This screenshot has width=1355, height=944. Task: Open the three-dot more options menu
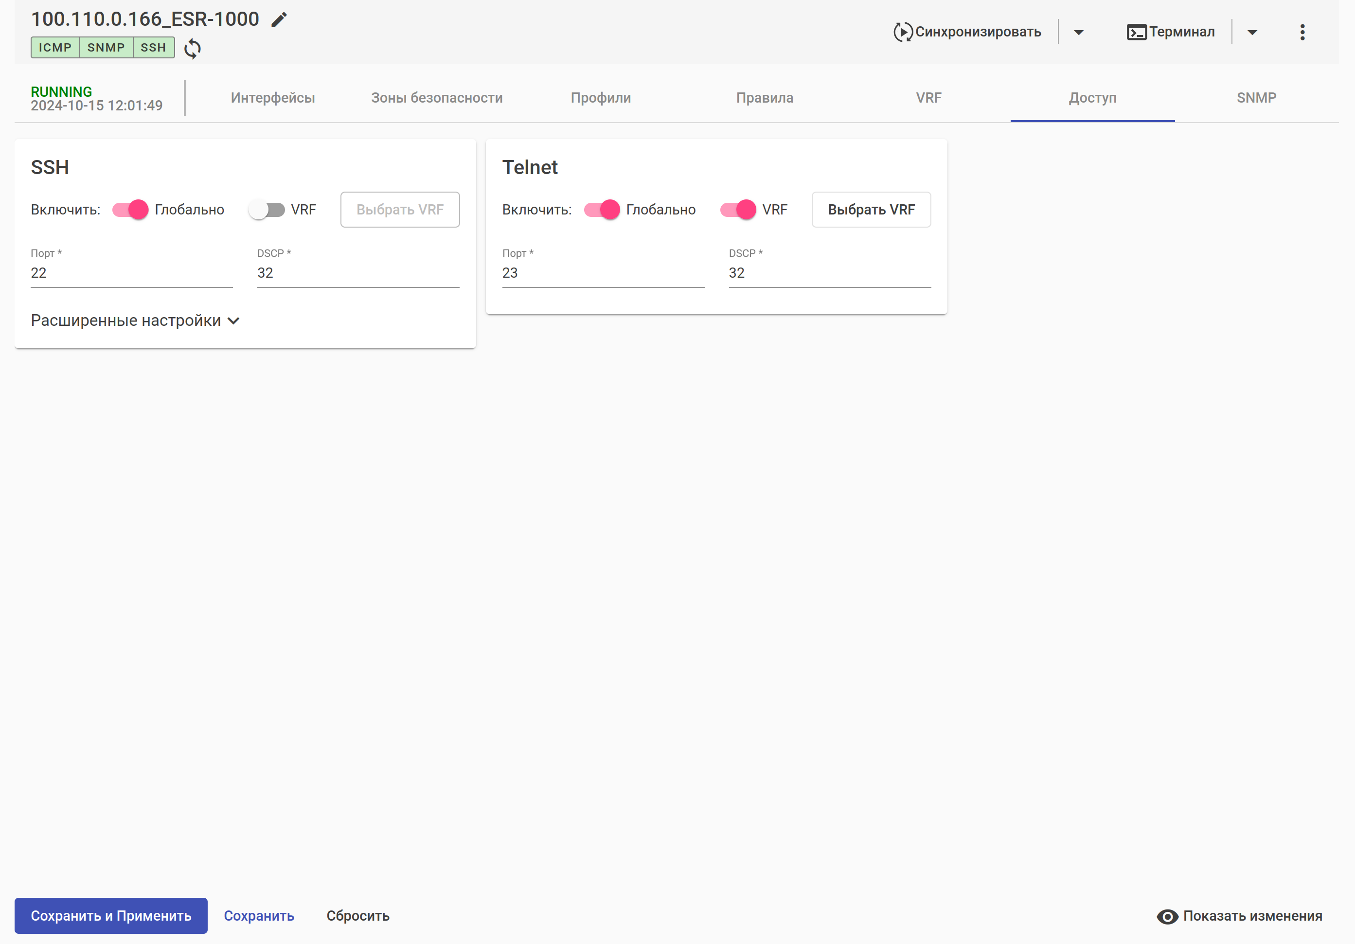pyautogui.click(x=1302, y=32)
